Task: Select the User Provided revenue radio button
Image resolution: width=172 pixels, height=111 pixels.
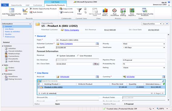Action: (78, 56)
